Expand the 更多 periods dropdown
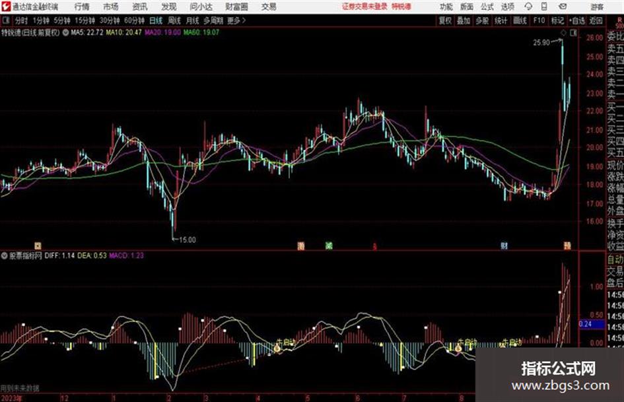Viewport: 624px width, 402px height. click(236, 20)
